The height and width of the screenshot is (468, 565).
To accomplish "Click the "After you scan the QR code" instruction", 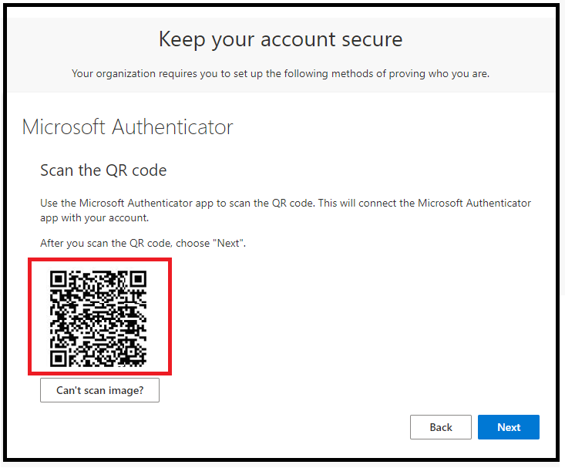I will point(143,243).
